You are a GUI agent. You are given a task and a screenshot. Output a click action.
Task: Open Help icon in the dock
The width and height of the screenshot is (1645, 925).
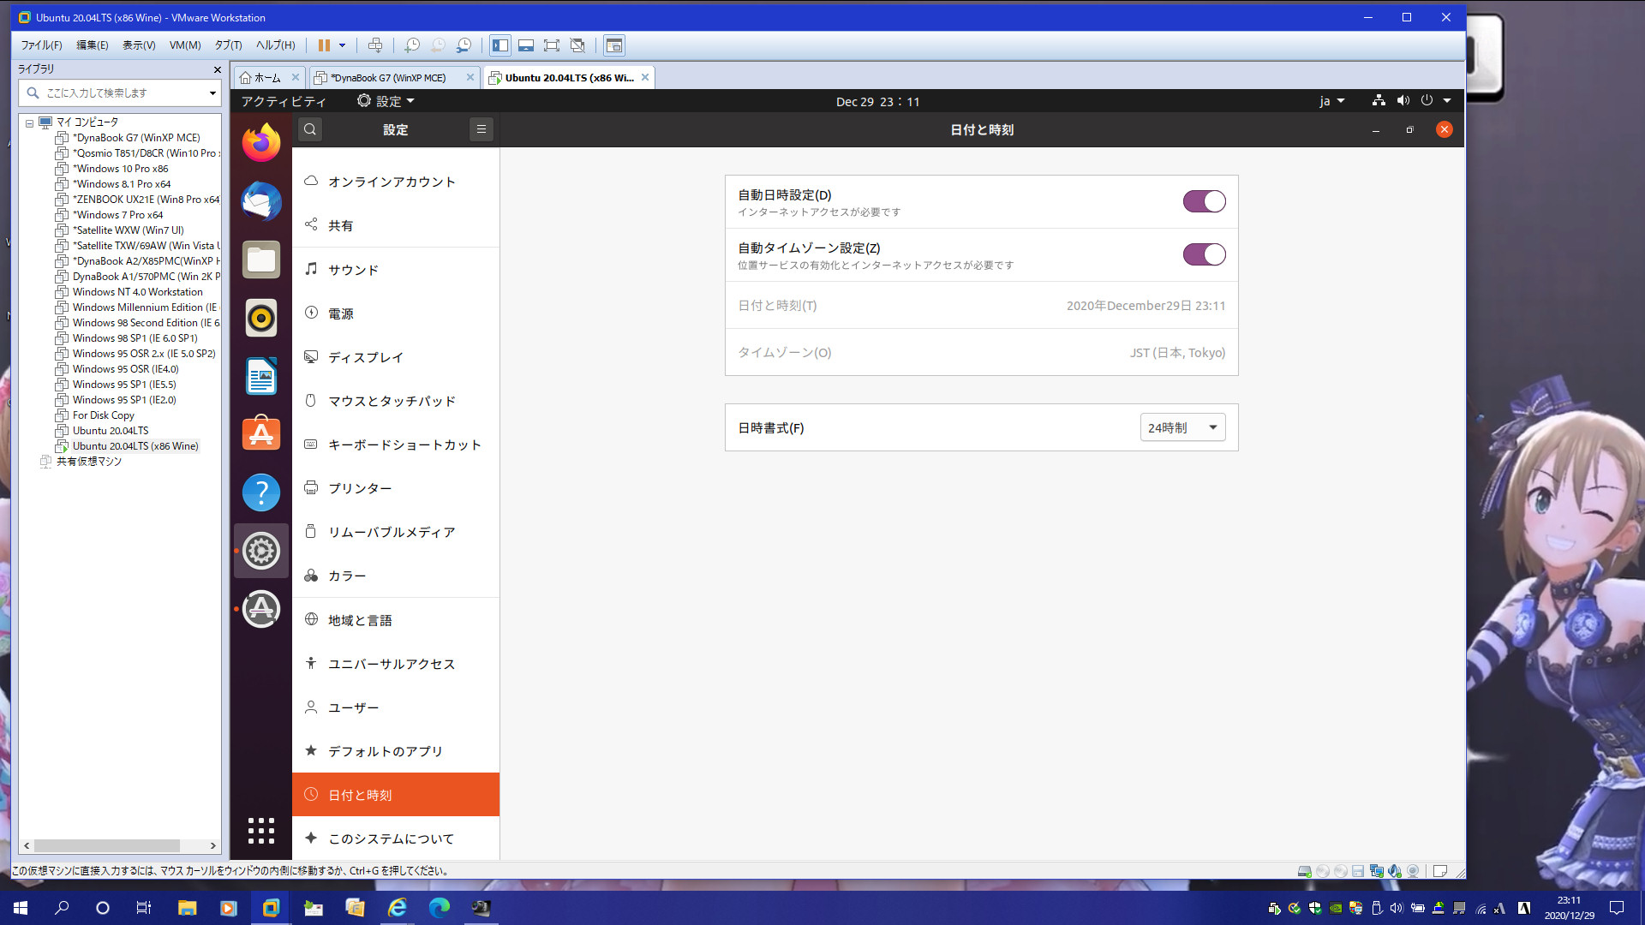click(261, 492)
